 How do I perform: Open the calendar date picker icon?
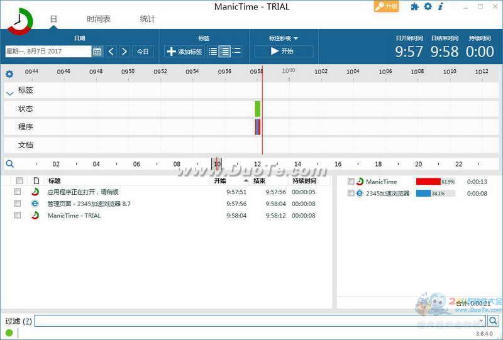(97, 52)
